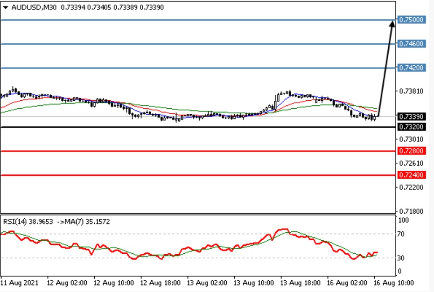Click the 0.72200 axis price value

coord(411,188)
